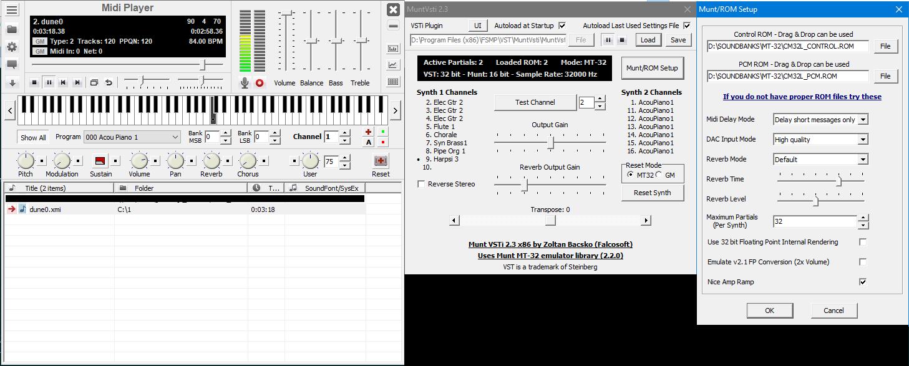Minimize Midi Player with the dash icon

point(393,26)
